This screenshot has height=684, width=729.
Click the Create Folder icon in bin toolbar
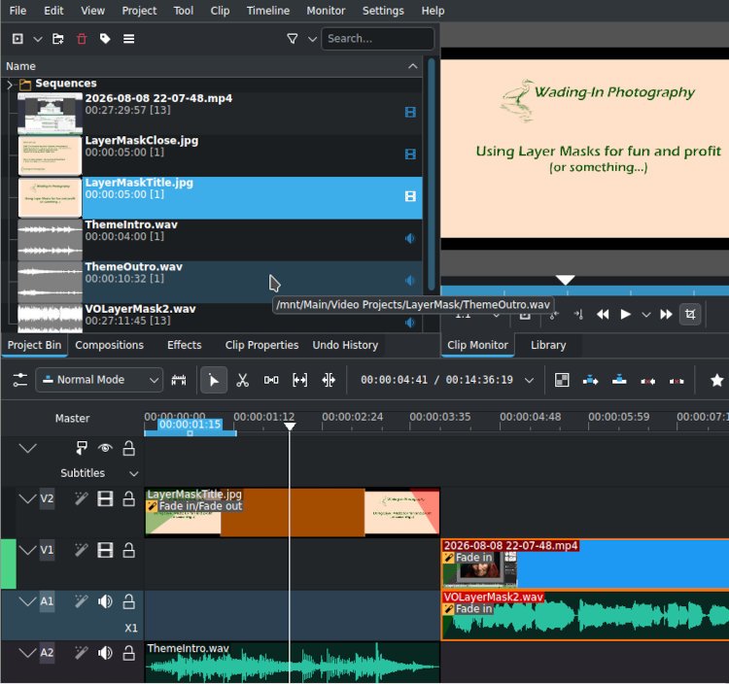(58, 39)
